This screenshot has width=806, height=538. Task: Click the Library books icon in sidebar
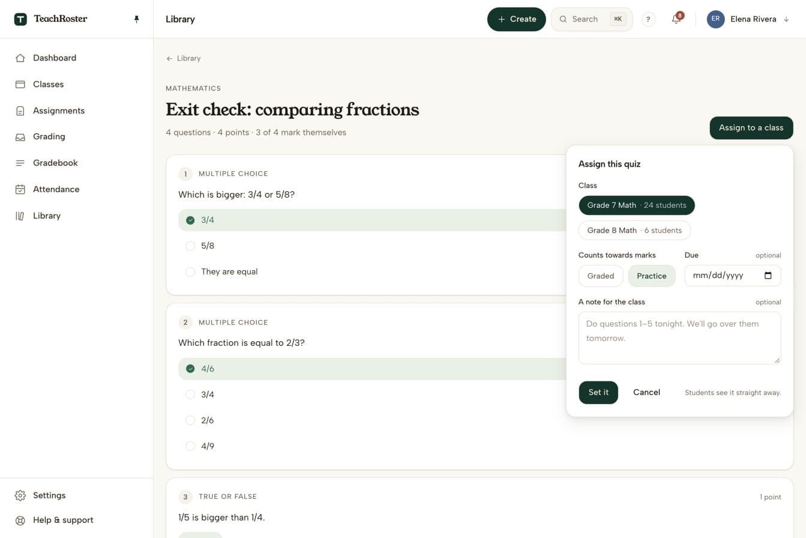(x=20, y=216)
